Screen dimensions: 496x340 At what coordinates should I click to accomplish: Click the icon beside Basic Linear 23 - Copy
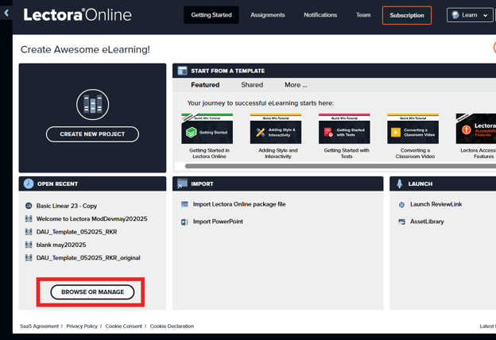[29, 206]
